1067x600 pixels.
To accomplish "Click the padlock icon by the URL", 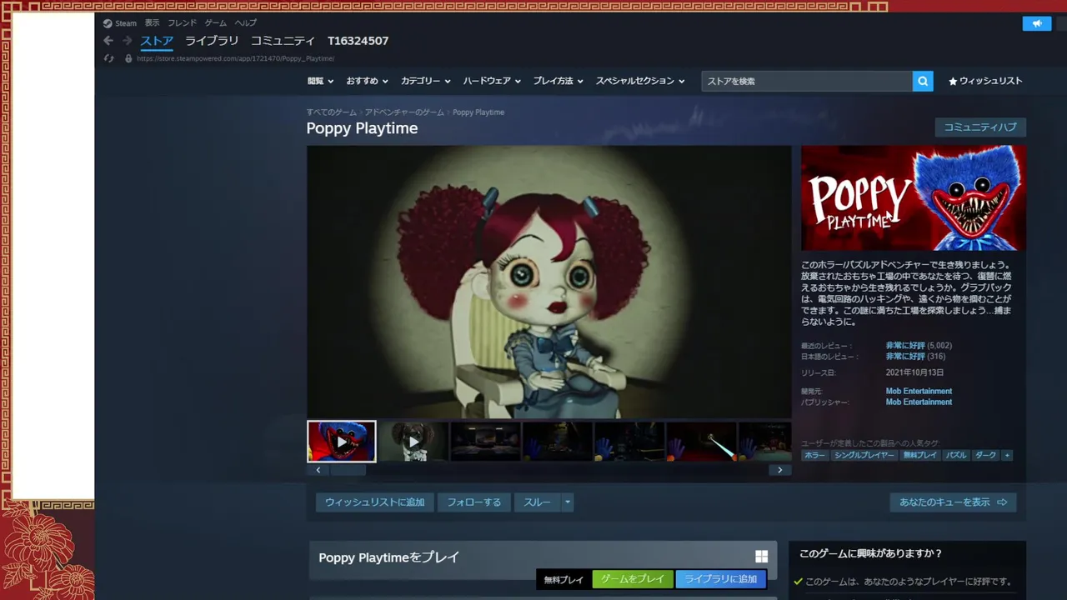I will (x=128, y=58).
